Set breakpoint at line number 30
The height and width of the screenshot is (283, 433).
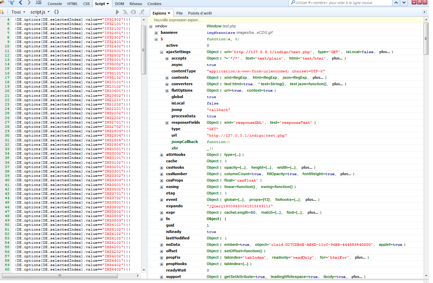point(7,135)
